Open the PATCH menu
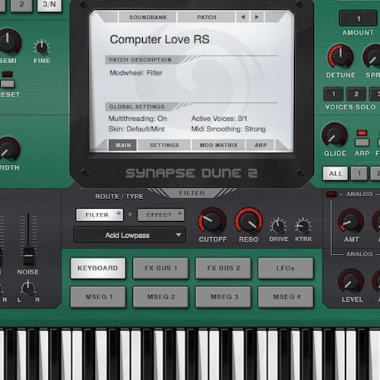Screen dimensions: 380x380 (x=207, y=17)
